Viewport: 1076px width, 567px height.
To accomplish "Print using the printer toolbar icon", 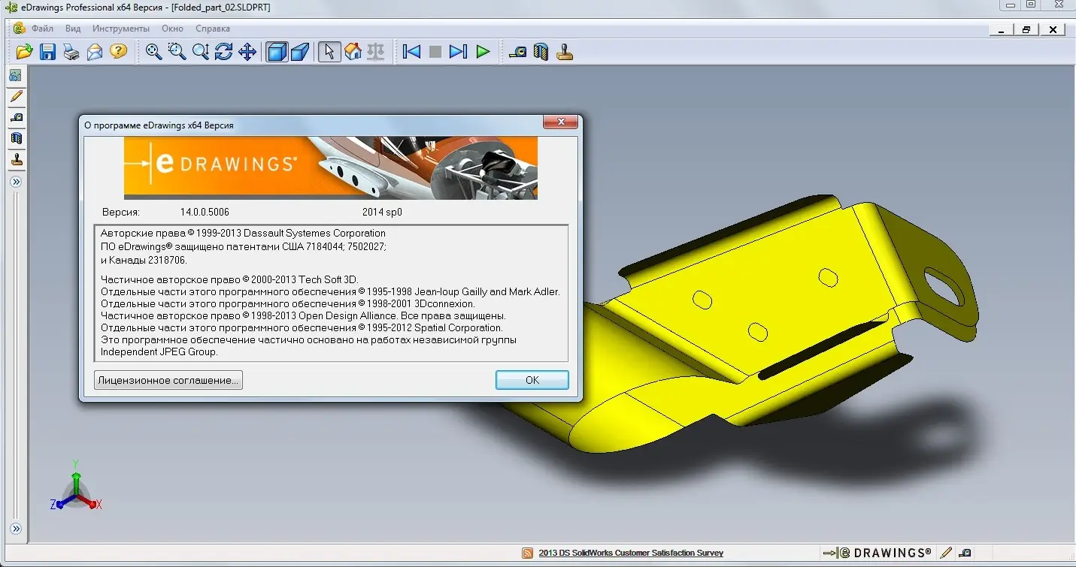I will 71,52.
